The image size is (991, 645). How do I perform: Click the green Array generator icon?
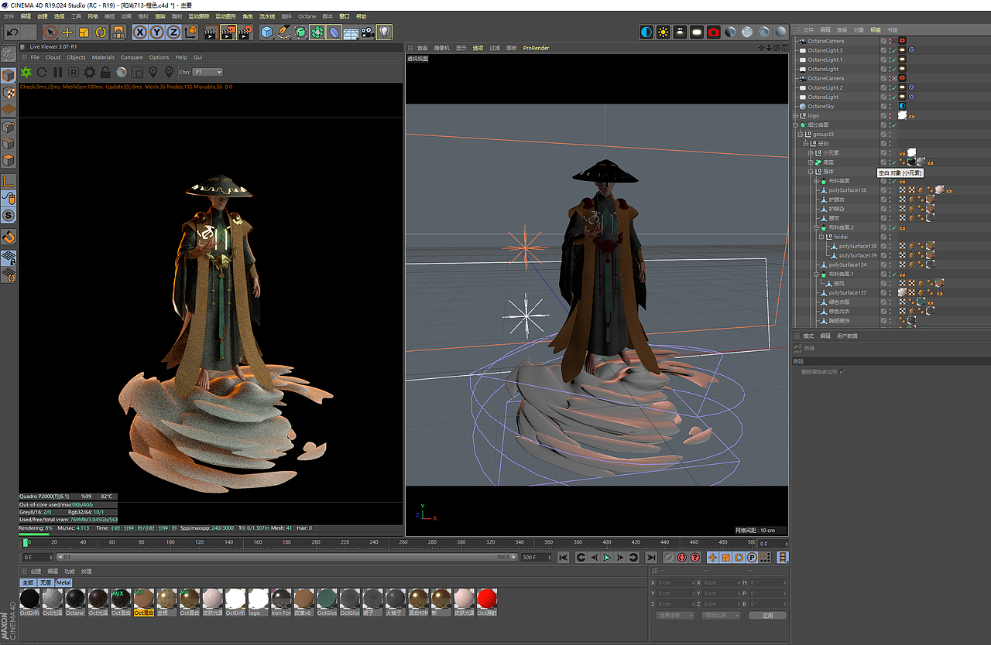tap(317, 32)
